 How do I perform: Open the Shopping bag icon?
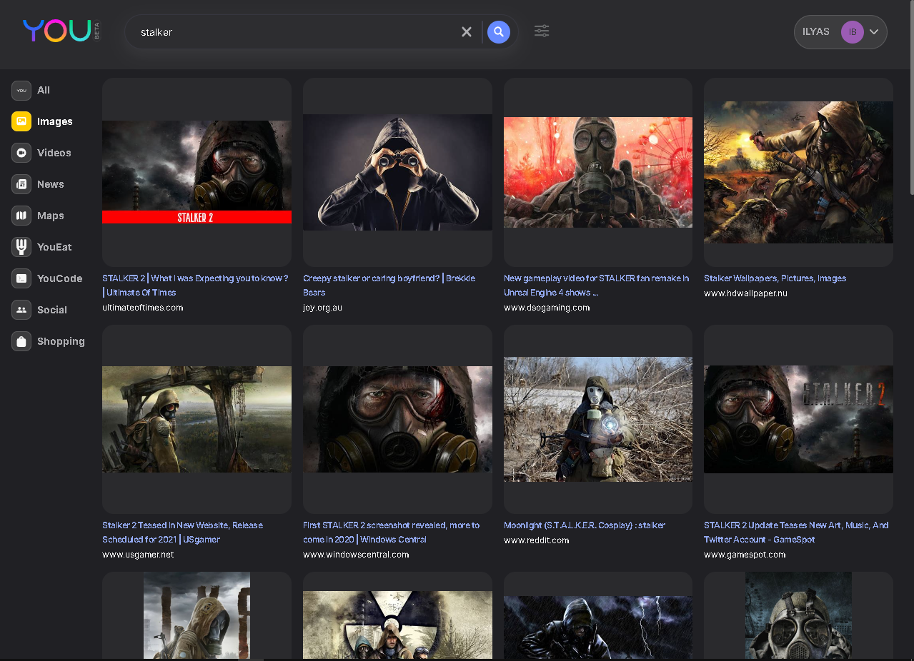click(21, 341)
